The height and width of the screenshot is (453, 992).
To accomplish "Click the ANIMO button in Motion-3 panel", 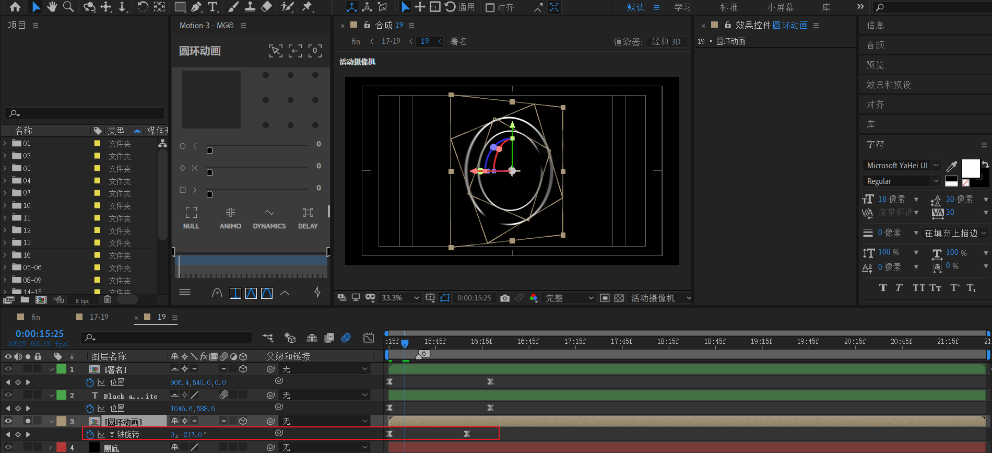I will [x=230, y=218].
